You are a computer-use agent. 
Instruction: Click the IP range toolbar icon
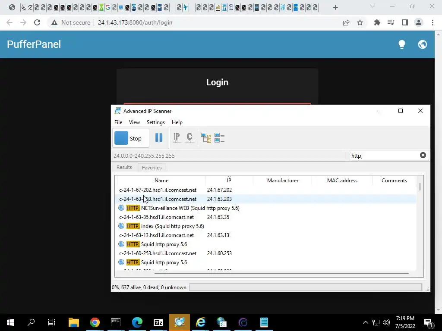(177, 137)
